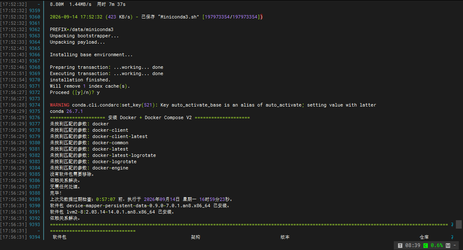This screenshot has height=250, width=463.
Task: Click the line-wrap arrow after the 仓库 column
Action: (x=452, y=237)
